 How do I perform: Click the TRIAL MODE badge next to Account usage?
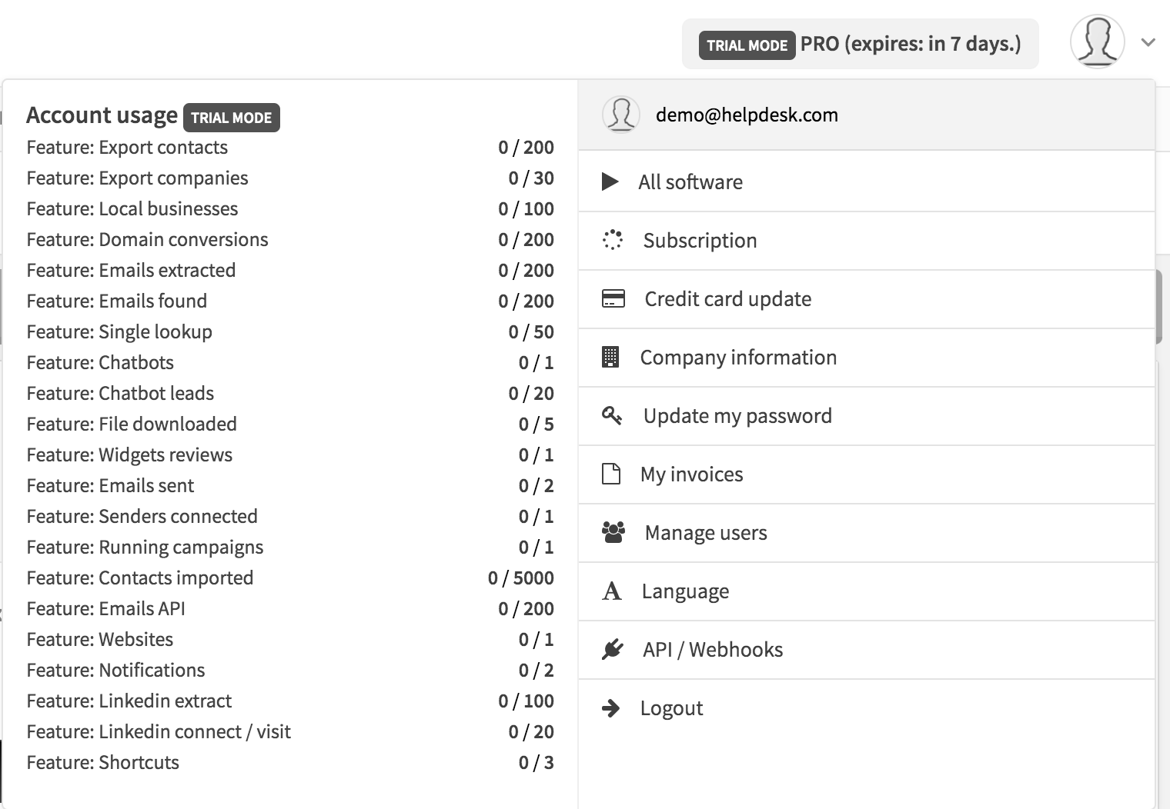click(231, 117)
